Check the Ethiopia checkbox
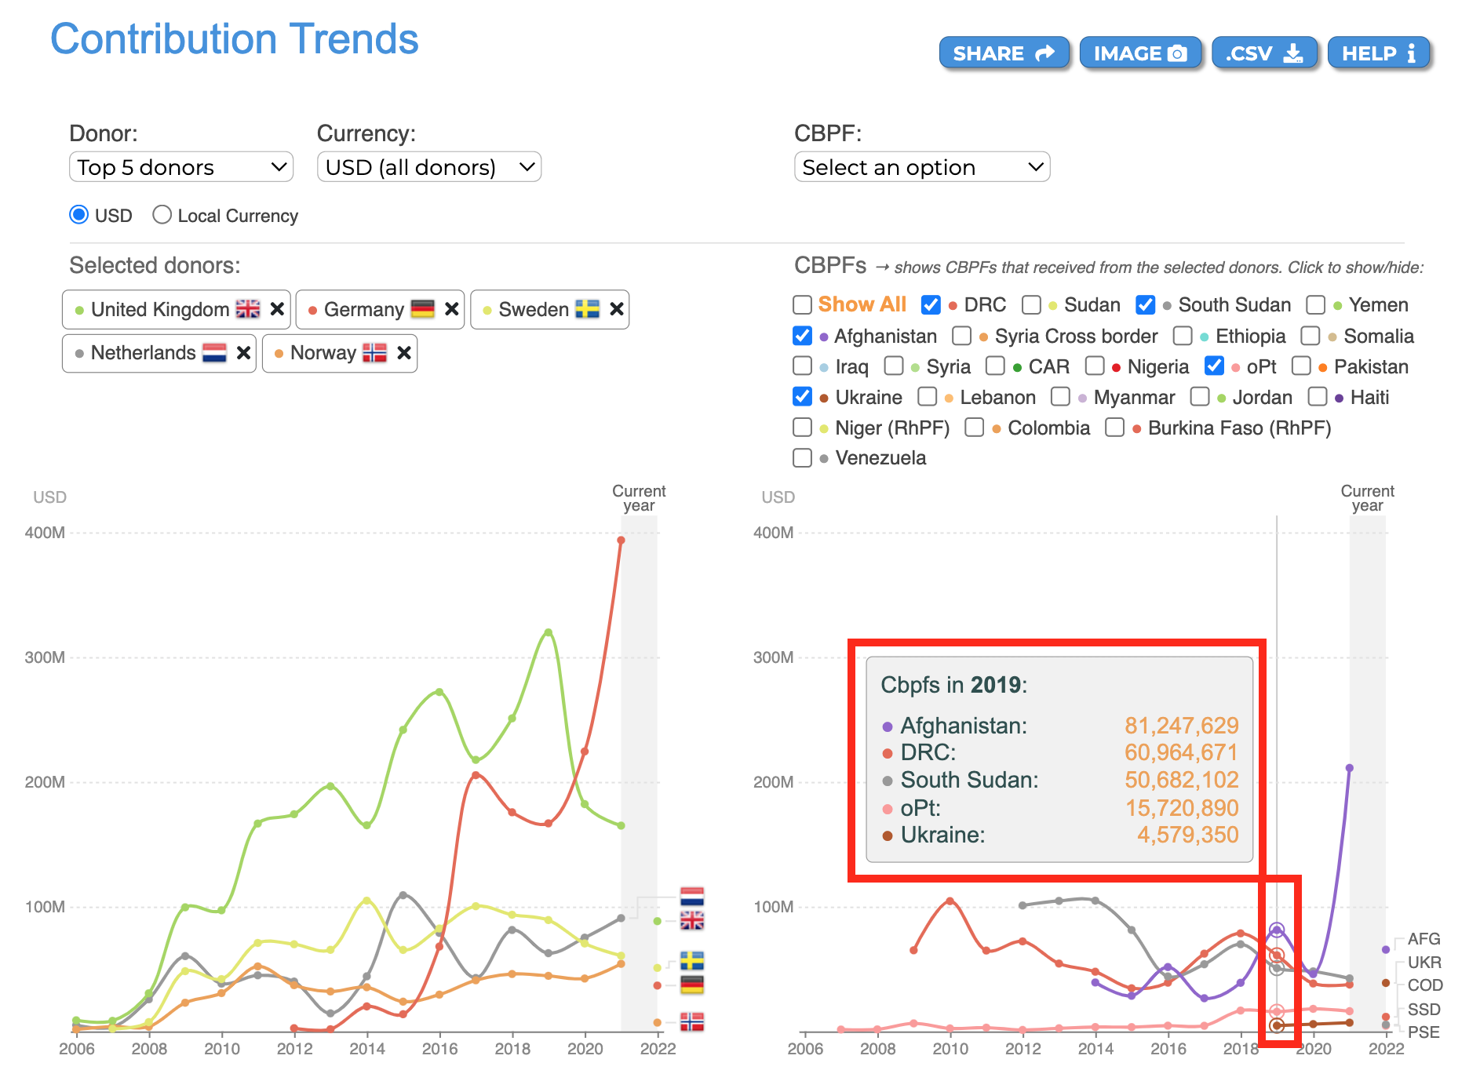 tap(1183, 336)
